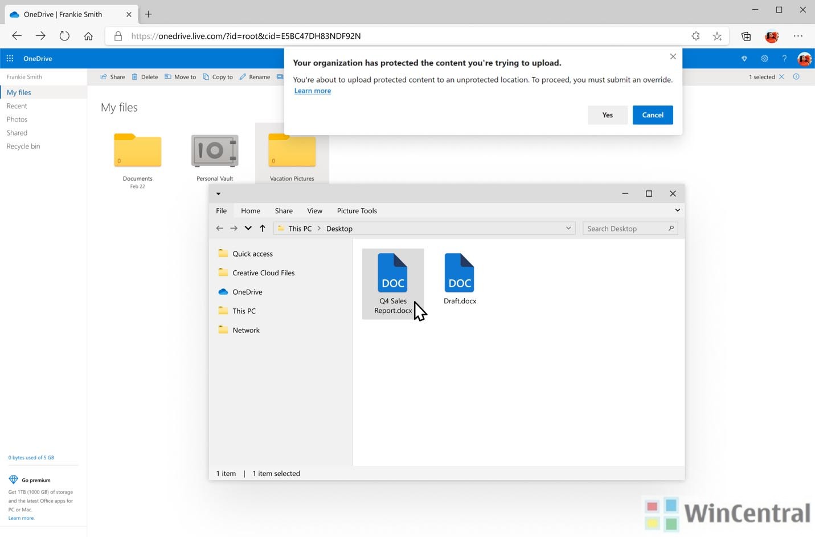Click Share in OneDrive toolbar

pyautogui.click(x=113, y=77)
